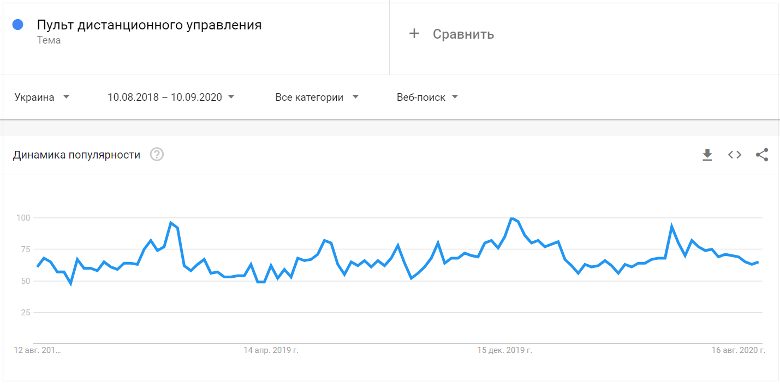
Task: Open the Украина region dropdown
Action: (x=43, y=97)
